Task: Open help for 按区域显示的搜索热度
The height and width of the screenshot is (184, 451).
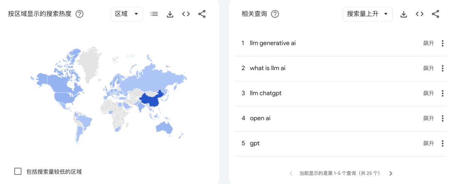Action: point(79,14)
